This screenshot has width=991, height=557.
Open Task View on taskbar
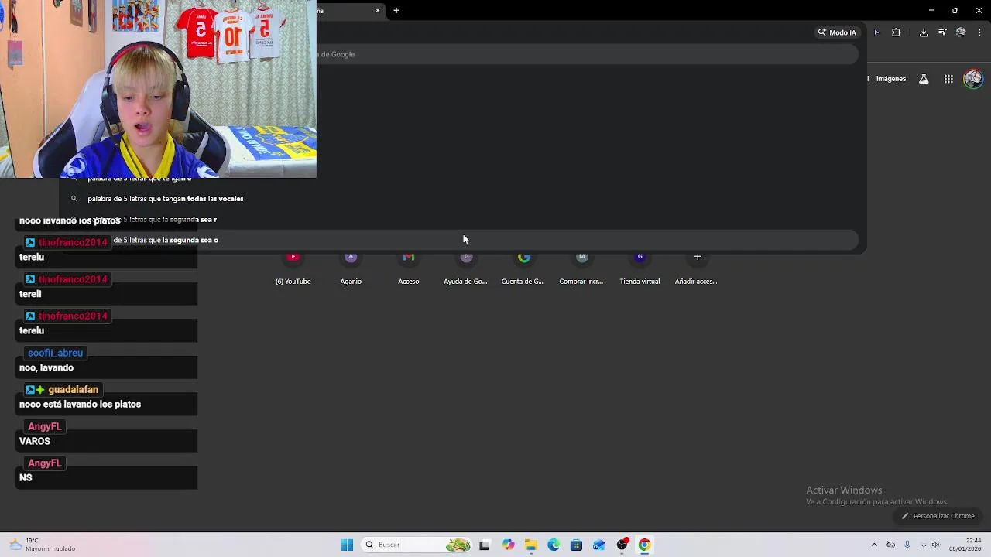coord(485,545)
